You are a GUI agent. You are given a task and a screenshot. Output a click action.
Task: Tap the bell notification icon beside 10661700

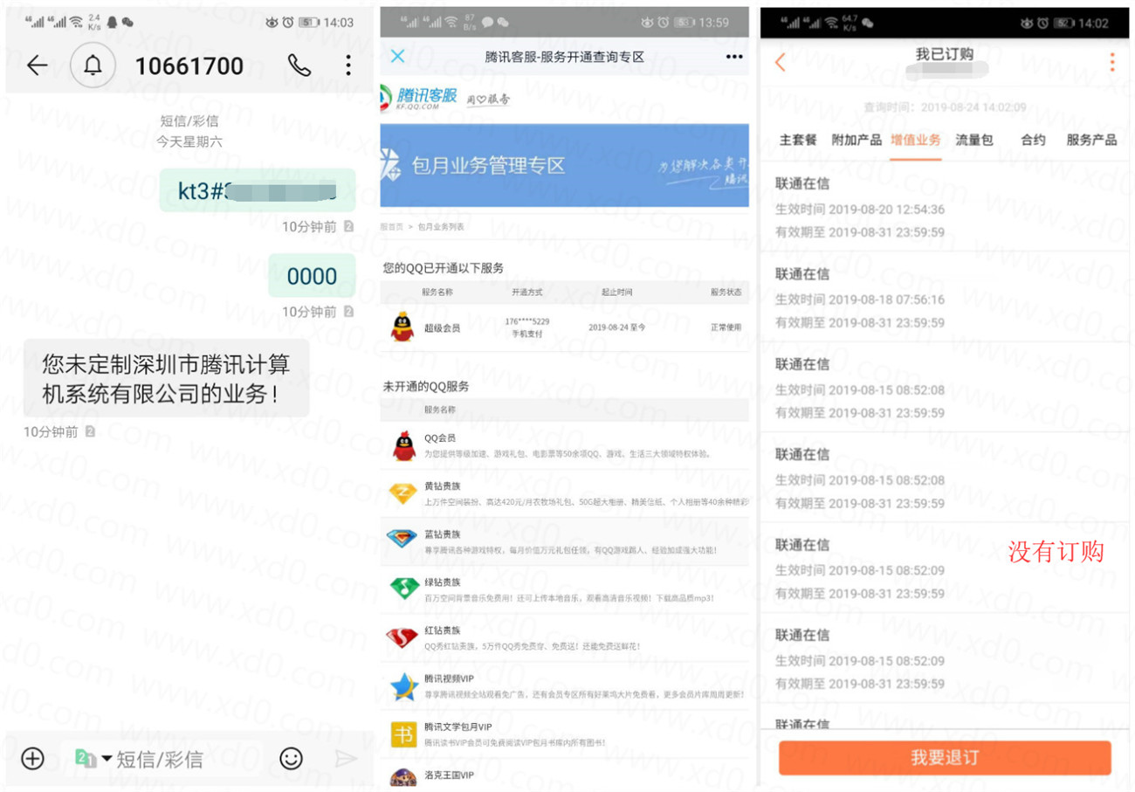(x=93, y=65)
